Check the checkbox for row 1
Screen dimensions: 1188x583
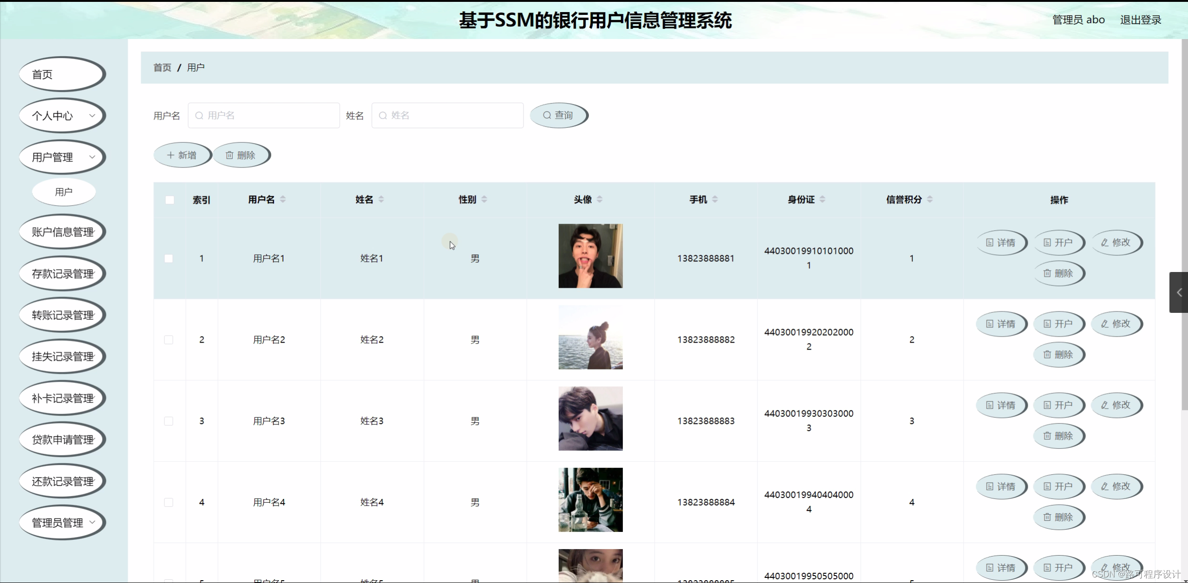tap(169, 259)
